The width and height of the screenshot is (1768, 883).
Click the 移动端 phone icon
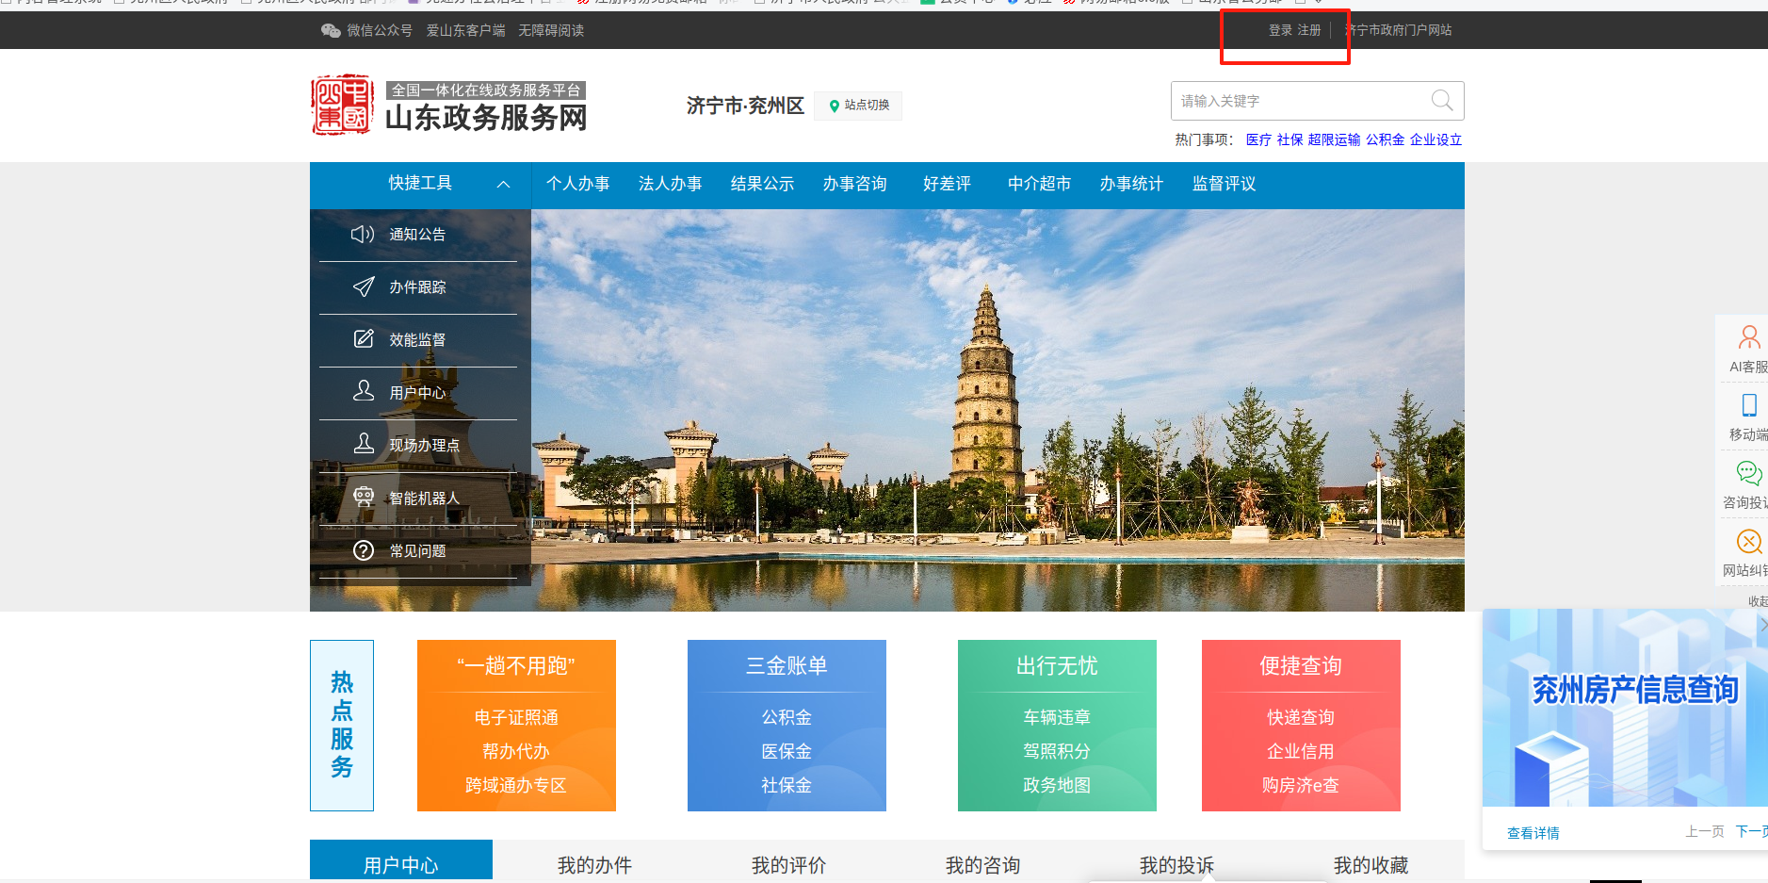pos(1748,405)
